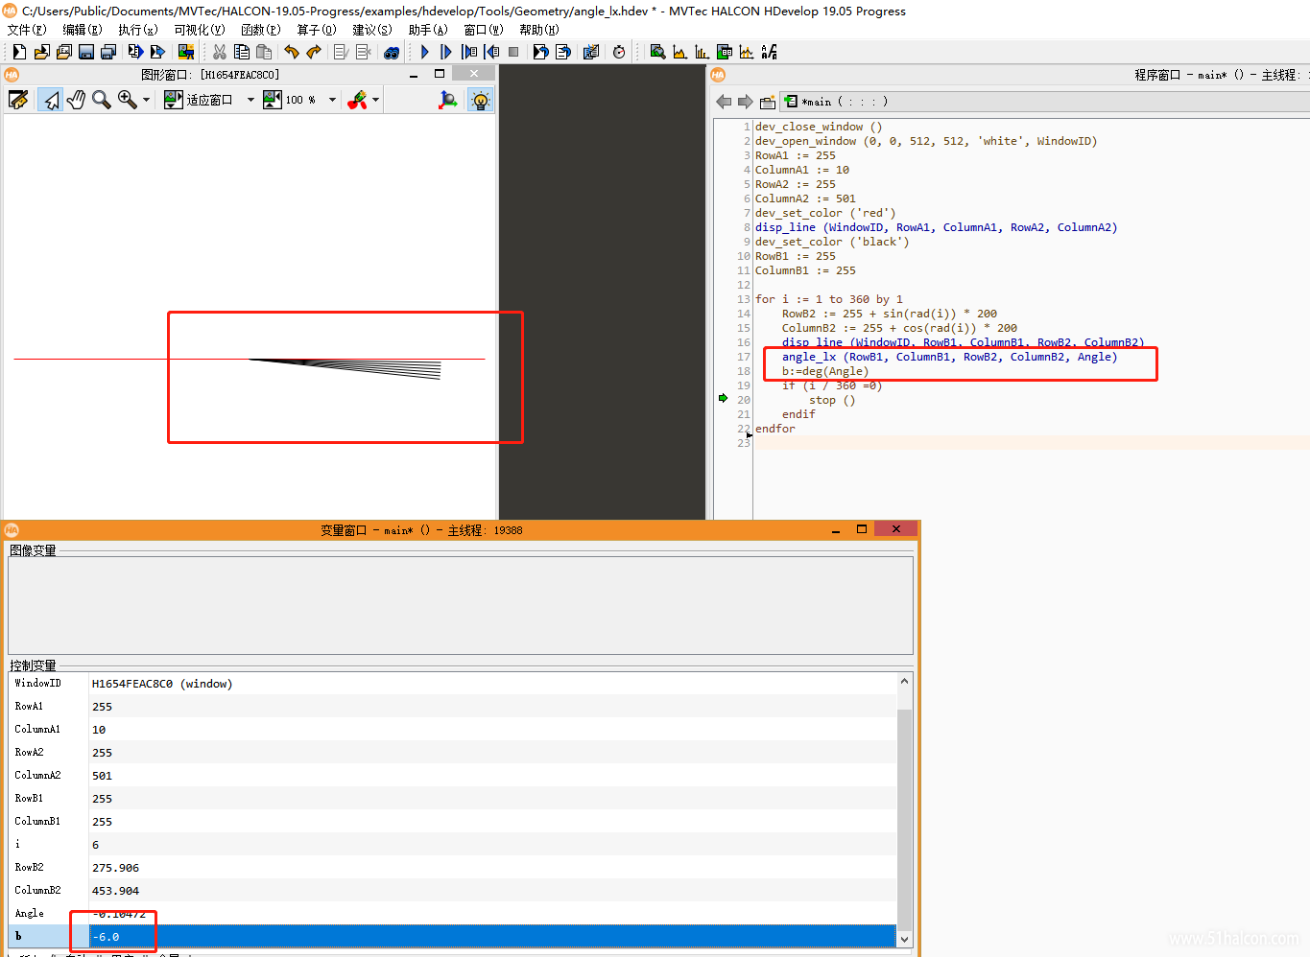This screenshot has height=957, width=1310.
Task: Open the OCR training assistant icon
Action: pos(769,52)
